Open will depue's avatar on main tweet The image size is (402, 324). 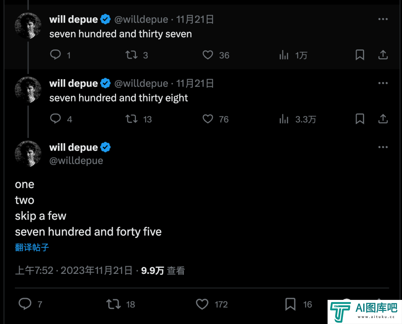(x=28, y=153)
